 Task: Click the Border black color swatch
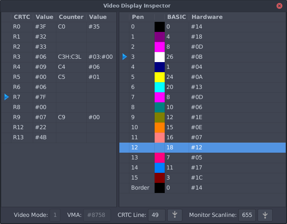point(160,188)
